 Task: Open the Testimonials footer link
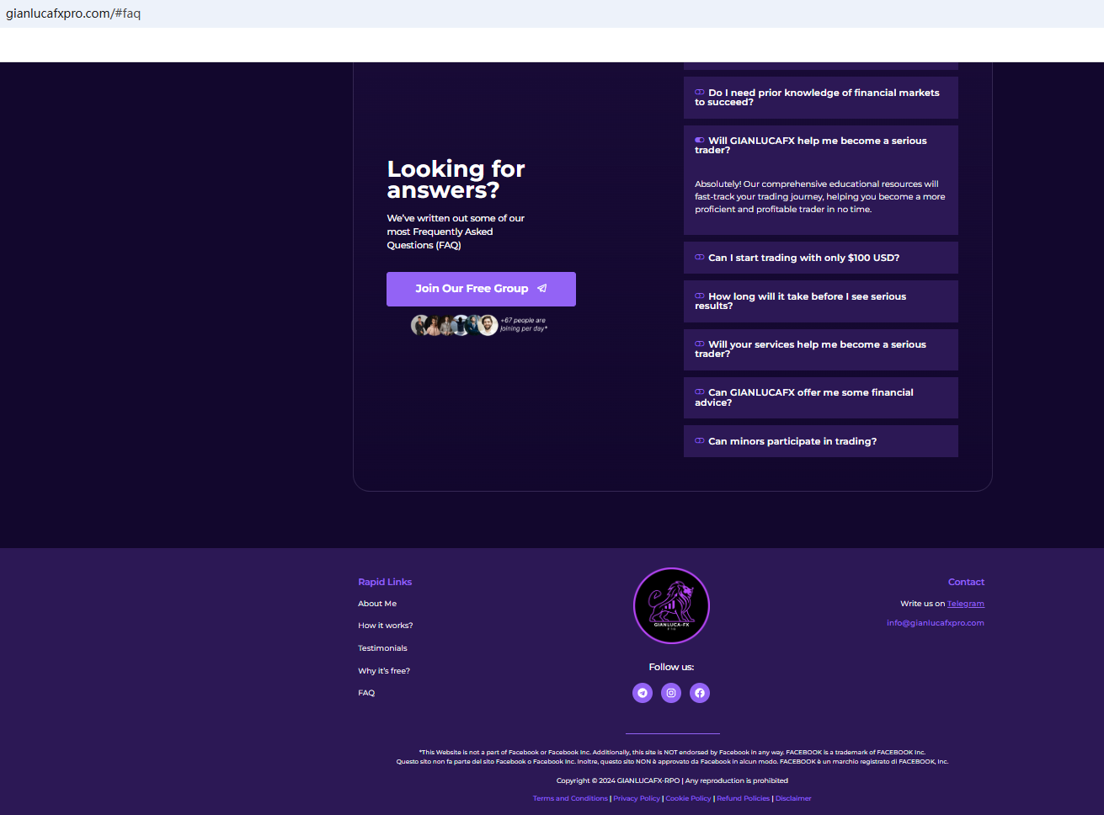pos(382,648)
